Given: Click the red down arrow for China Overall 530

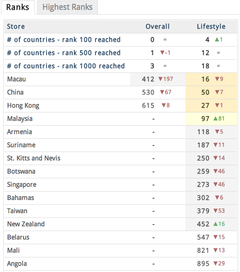Looking at the screenshot, I should click(x=162, y=92).
